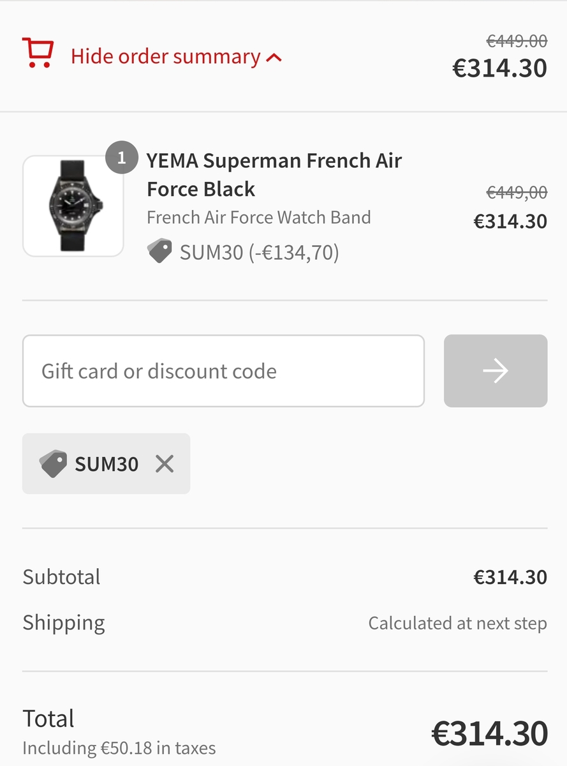This screenshot has height=766, width=567.
Task: Click the Subtotal amount €314.30
Action: [x=510, y=577]
